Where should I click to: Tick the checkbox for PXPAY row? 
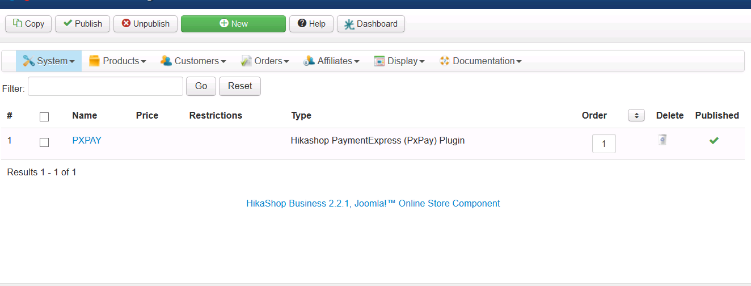pyautogui.click(x=44, y=142)
